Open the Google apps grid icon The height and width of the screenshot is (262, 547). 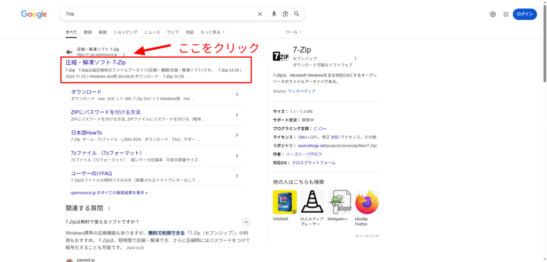pos(506,14)
